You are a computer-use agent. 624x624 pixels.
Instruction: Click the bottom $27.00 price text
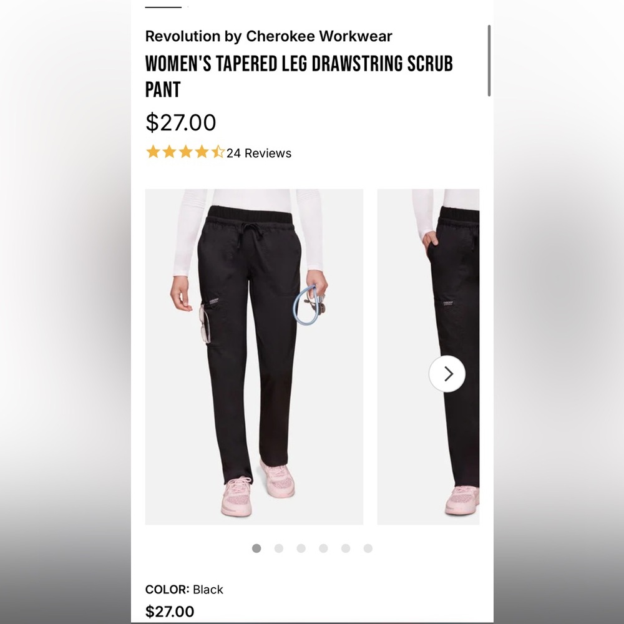coord(170,612)
